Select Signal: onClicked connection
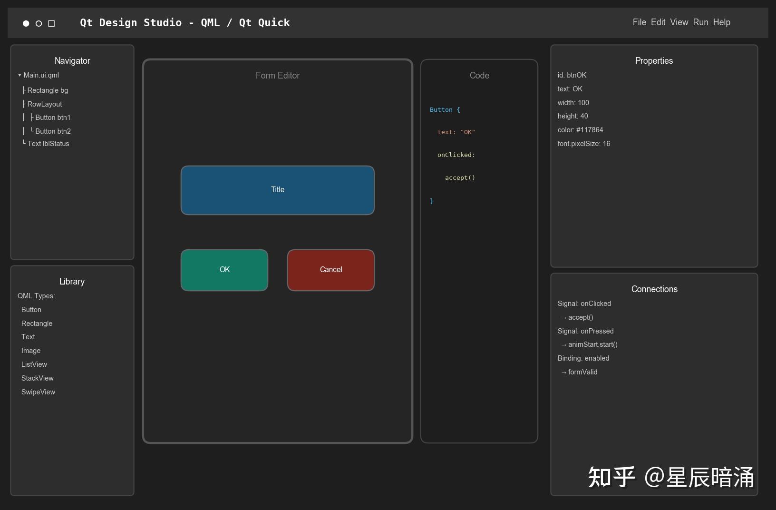 (x=584, y=304)
